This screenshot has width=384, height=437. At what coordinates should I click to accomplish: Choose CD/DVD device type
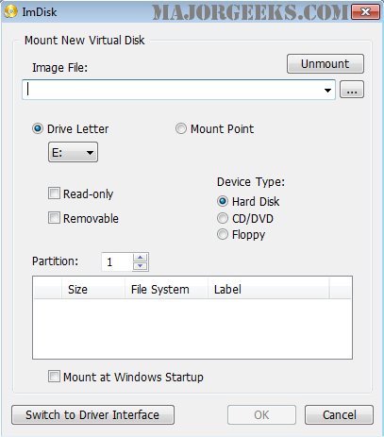point(223,218)
